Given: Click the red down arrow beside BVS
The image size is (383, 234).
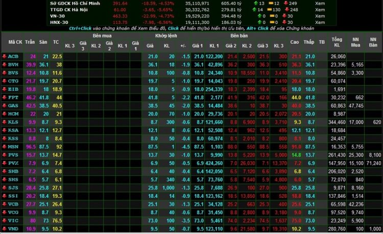Looking at the screenshot, I should pos(5,73).
